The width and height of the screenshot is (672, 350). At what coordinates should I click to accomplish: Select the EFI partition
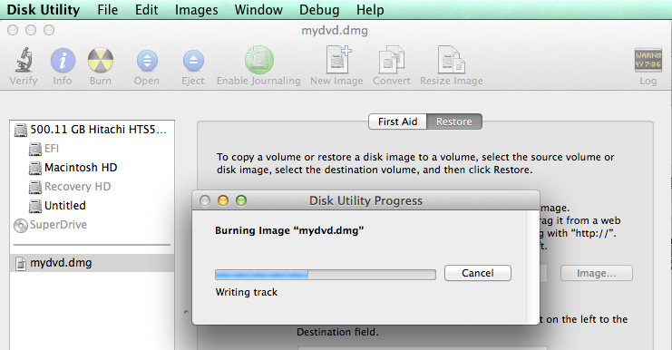click(x=92, y=149)
